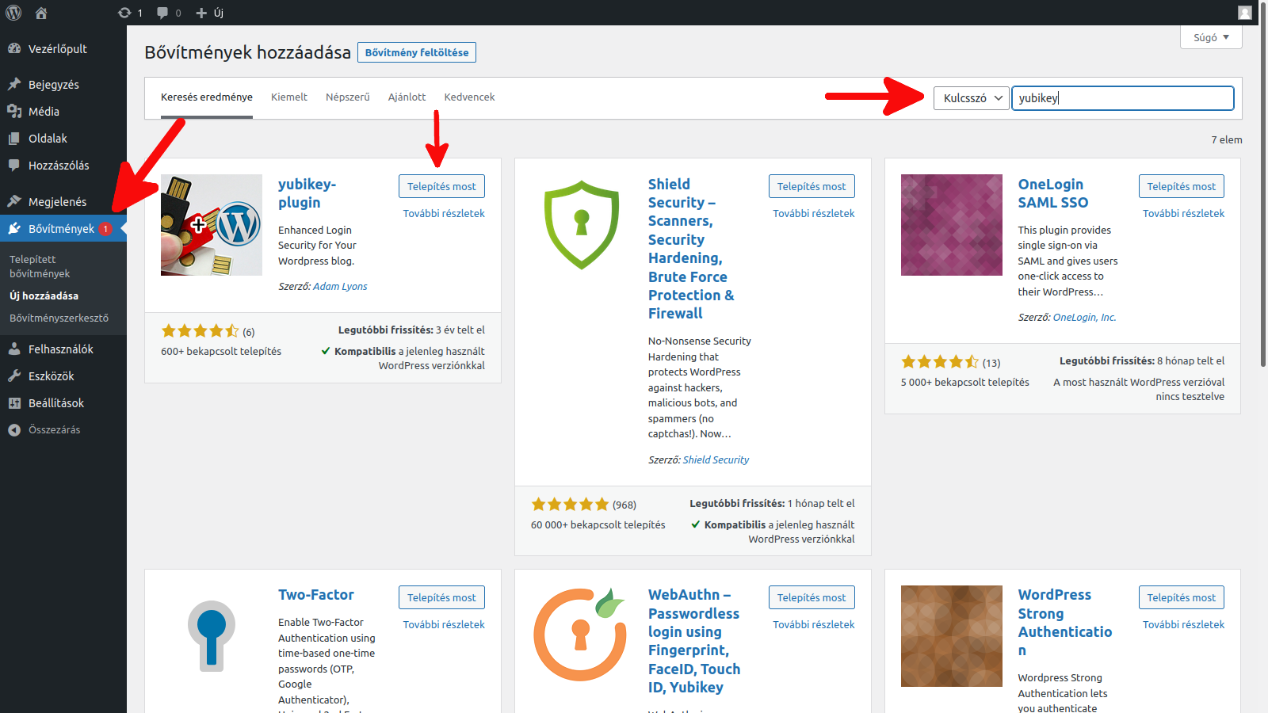Click the Shield Security plugin thumbnail
Screen dimensions: 1268x713
point(581,225)
